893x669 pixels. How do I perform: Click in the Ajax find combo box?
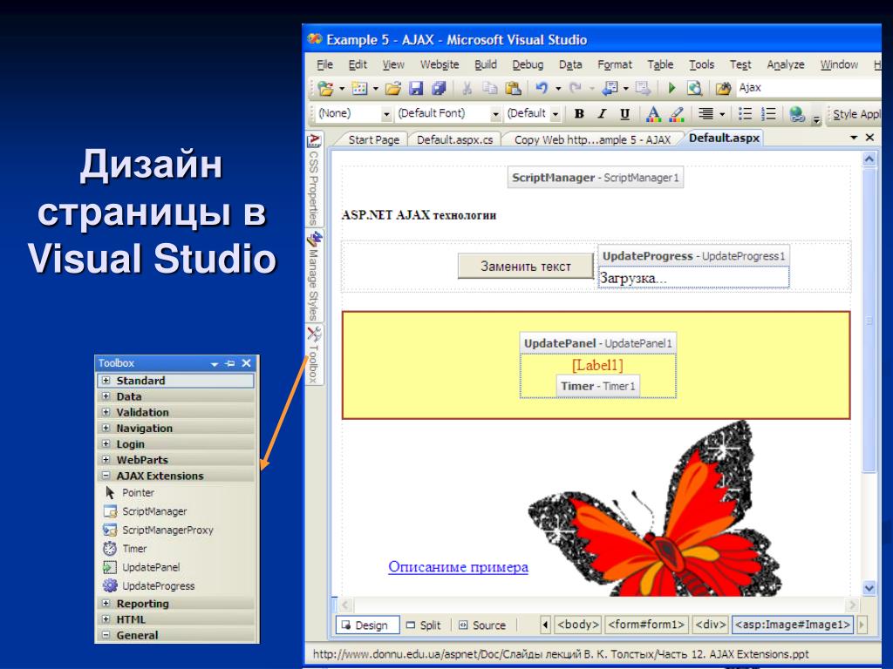tap(808, 88)
